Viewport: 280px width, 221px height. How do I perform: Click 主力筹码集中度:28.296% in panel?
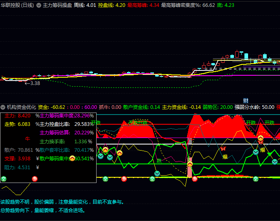click(x=67, y=116)
